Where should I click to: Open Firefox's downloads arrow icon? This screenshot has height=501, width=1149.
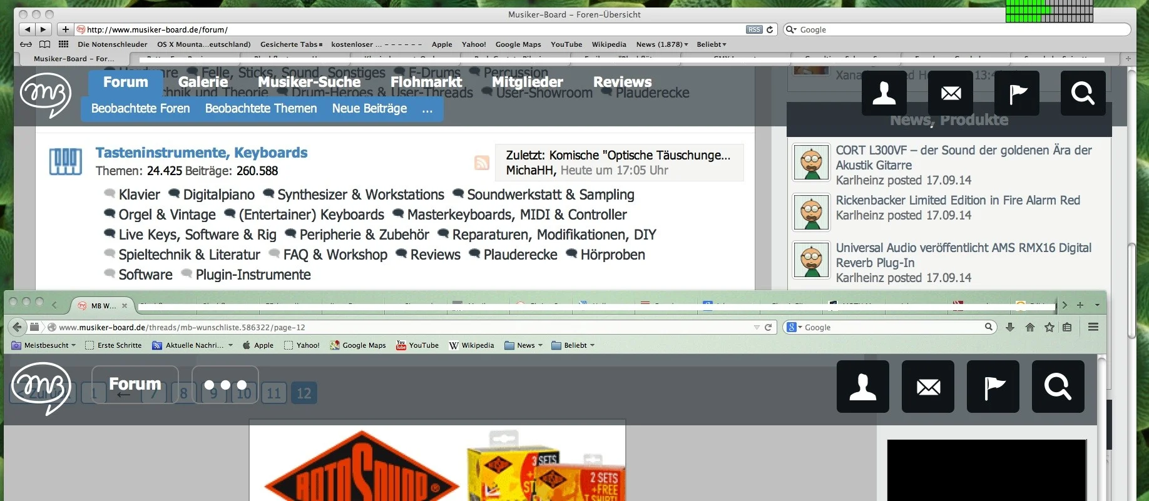1010,327
